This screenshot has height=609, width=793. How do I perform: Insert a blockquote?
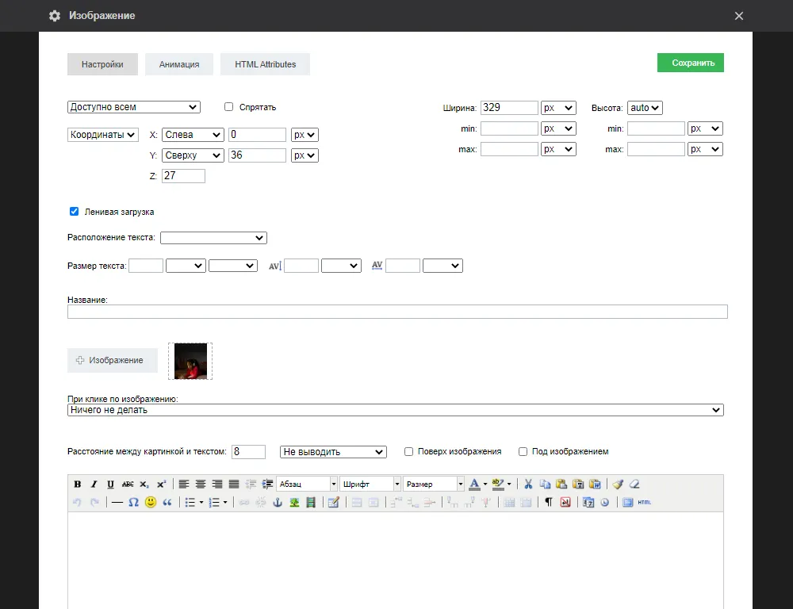pyautogui.click(x=167, y=502)
